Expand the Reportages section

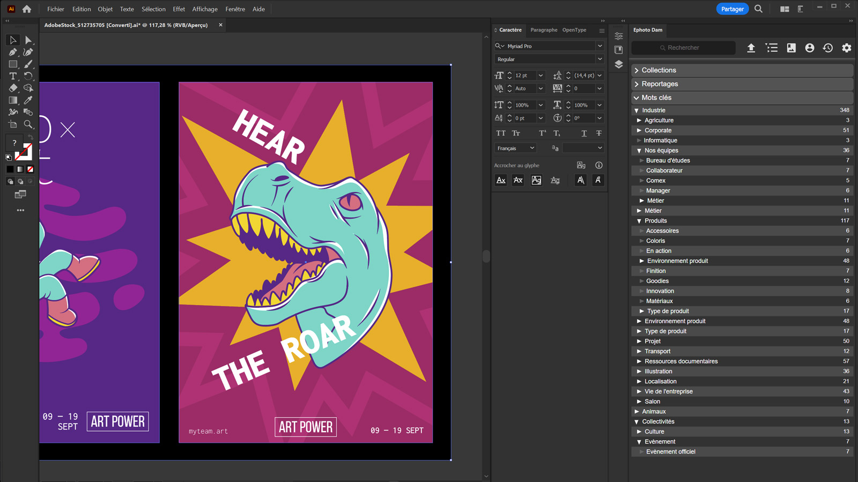(x=742, y=84)
